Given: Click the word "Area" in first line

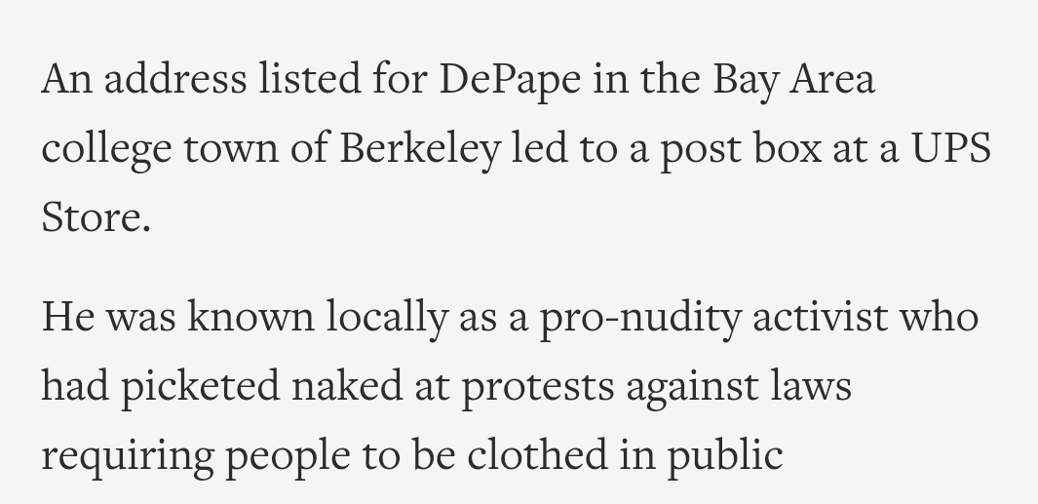Looking at the screenshot, I should tap(832, 79).
